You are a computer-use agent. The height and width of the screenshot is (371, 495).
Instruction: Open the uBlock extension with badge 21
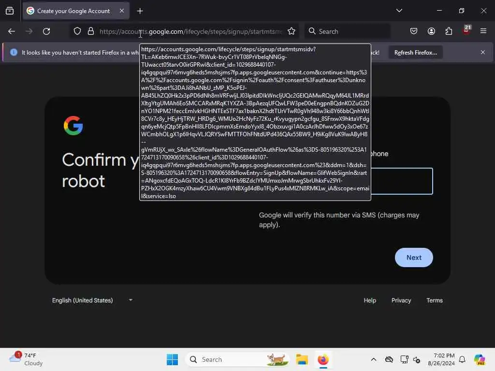pos(466,30)
